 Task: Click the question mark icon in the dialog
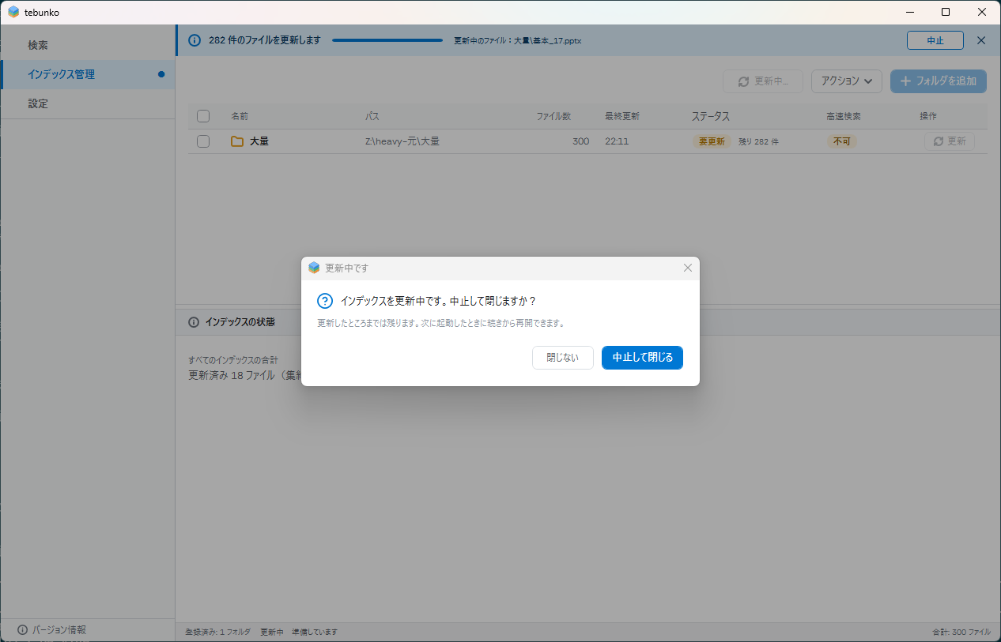point(325,301)
